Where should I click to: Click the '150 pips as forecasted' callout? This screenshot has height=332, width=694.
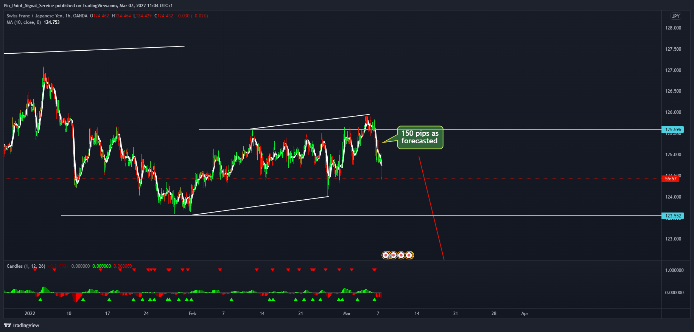point(420,137)
